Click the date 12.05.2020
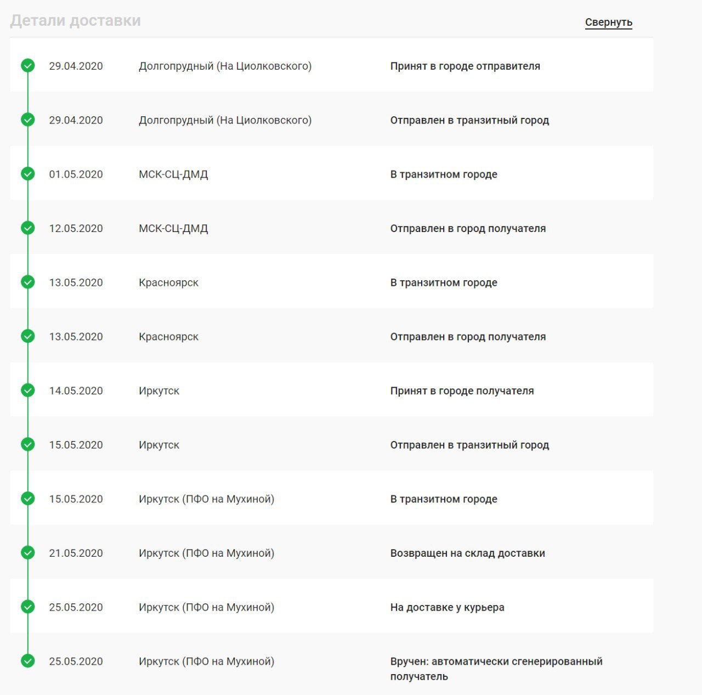The image size is (702, 695). (76, 229)
